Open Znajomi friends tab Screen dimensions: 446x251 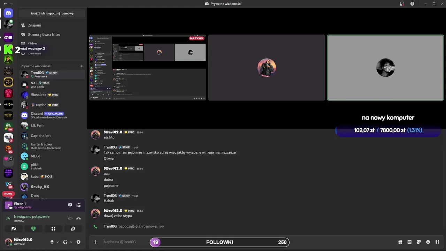click(52, 25)
